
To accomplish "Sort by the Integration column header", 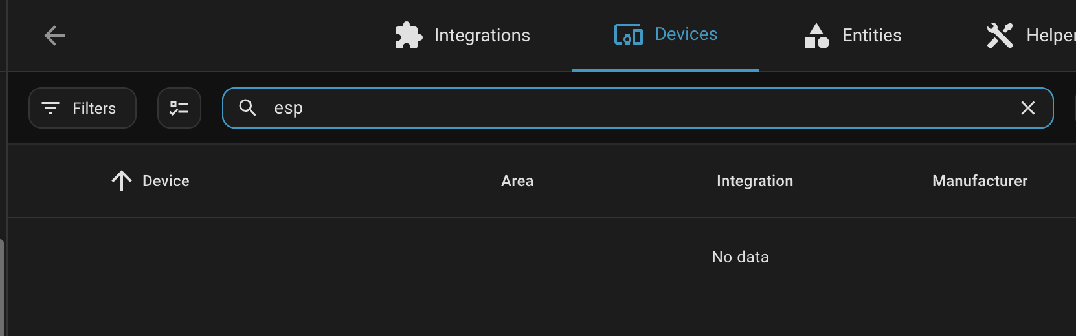I will (755, 181).
